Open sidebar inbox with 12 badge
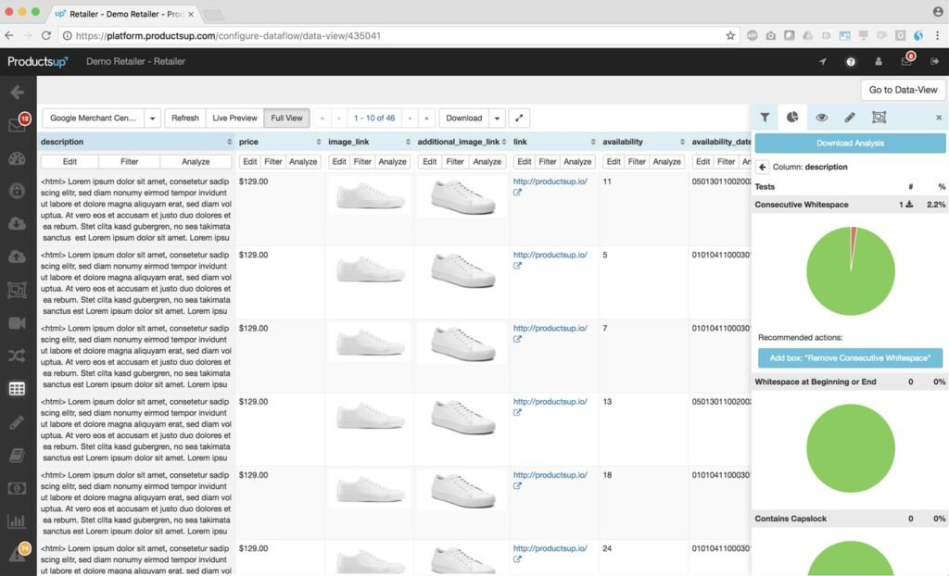This screenshot has width=949, height=576. 18,123
